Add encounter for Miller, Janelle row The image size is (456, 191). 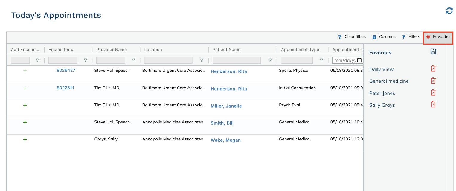click(25, 105)
